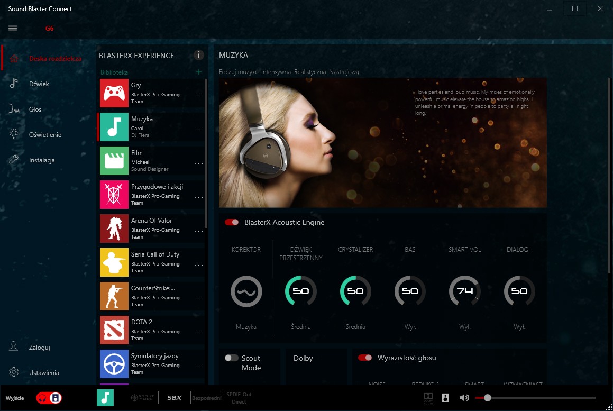Open options for Przygodowe i akcji
The image size is (613, 411).
click(198, 197)
